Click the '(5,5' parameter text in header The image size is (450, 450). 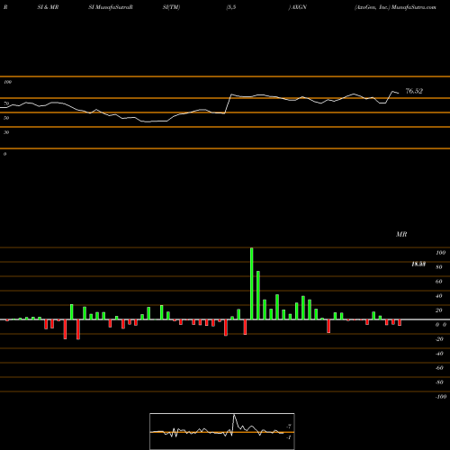tap(231, 7)
